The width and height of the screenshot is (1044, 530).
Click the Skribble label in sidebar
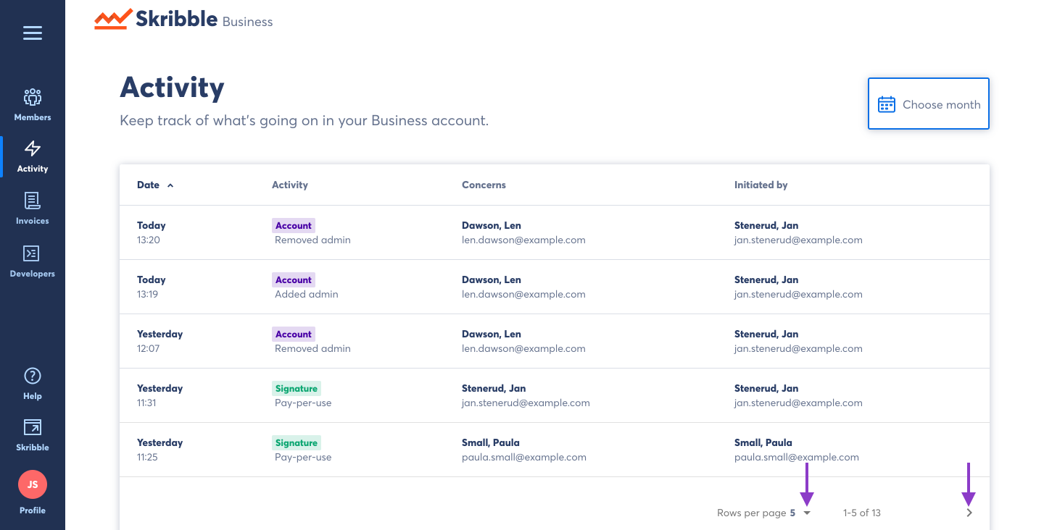[x=33, y=447]
